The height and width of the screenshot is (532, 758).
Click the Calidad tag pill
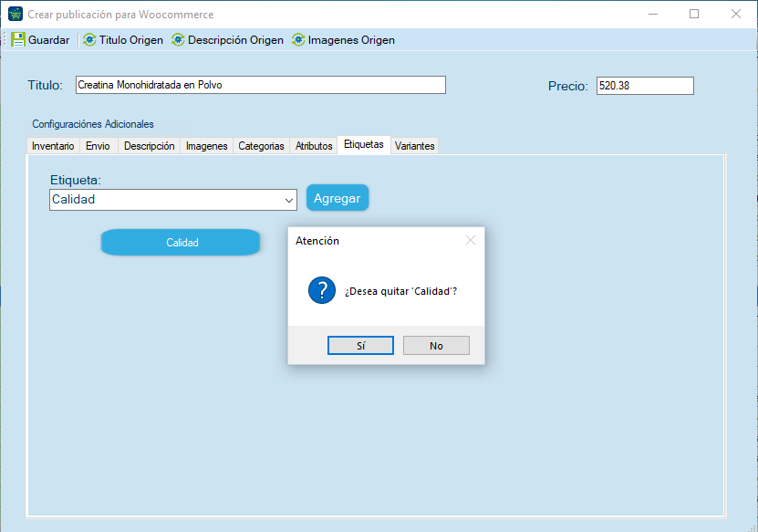181,243
